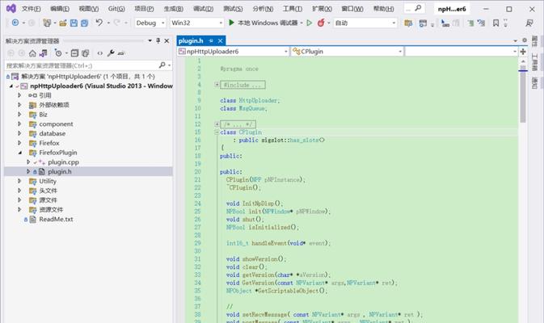
Task: Open ReadMe.txt in the solution tree
Action: pos(56,219)
